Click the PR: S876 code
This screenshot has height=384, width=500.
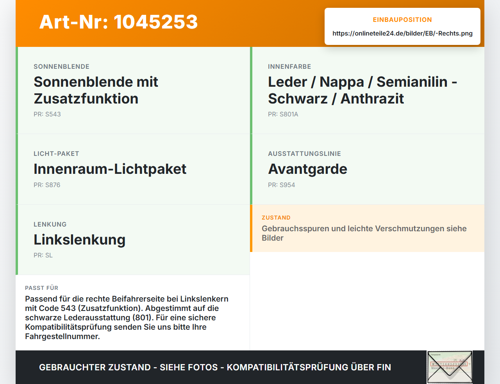click(x=47, y=185)
